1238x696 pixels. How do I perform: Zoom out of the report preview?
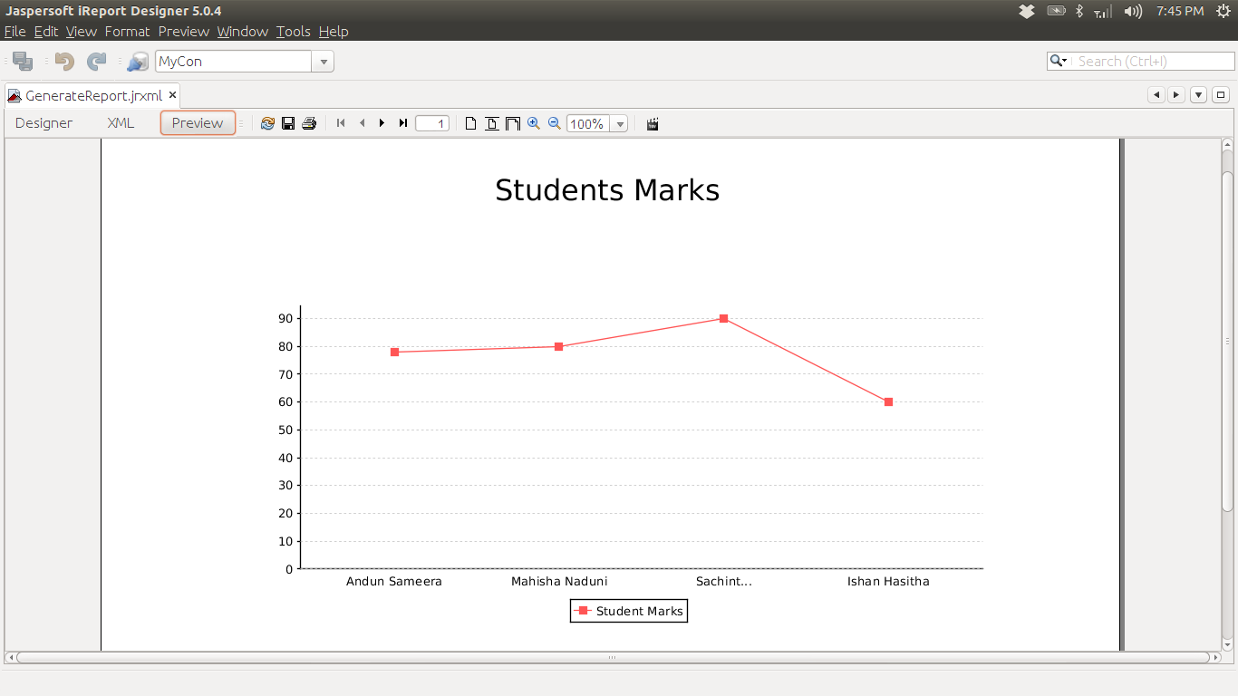pyautogui.click(x=553, y=123)
